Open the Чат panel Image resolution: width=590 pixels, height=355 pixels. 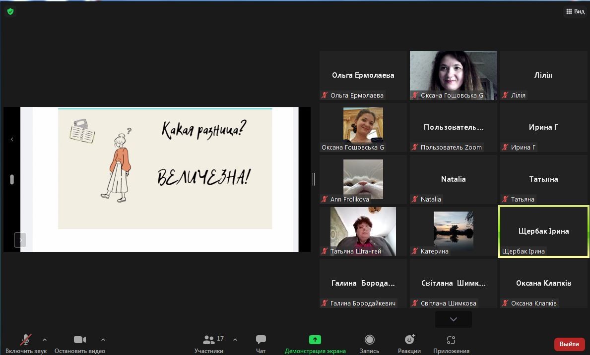tap(261, 344)
